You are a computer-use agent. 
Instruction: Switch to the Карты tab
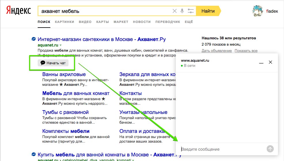click(102, 22)
